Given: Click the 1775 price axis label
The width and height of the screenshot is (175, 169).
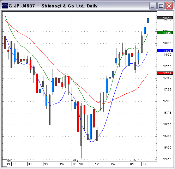Looking at the screenshot, I should [167, 66].
